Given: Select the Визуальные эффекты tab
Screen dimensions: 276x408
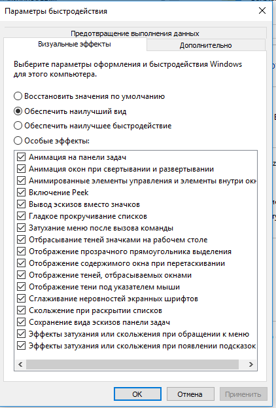Looking at the screenshot, I should tap(75, 44).
